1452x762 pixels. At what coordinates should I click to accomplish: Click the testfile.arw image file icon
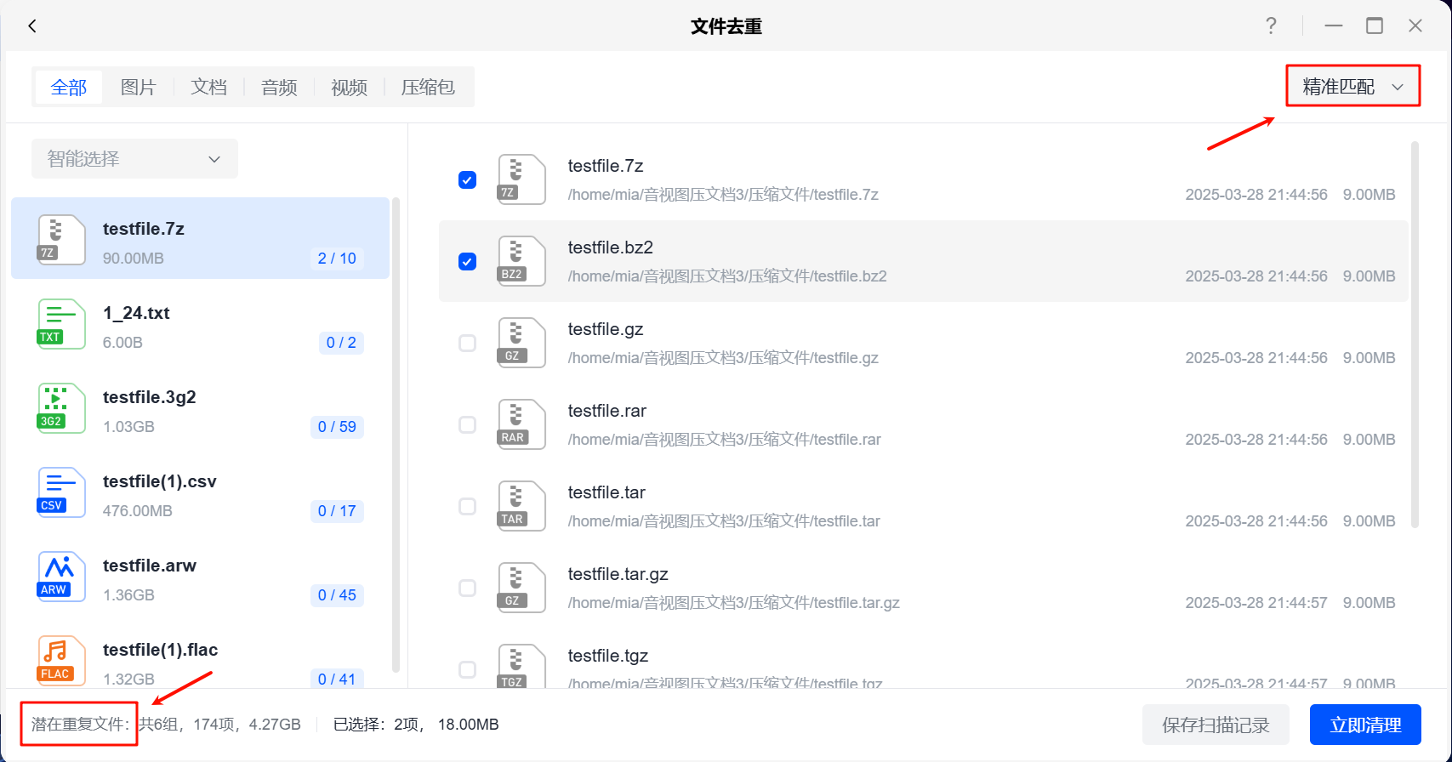click(x=61, y=577)
